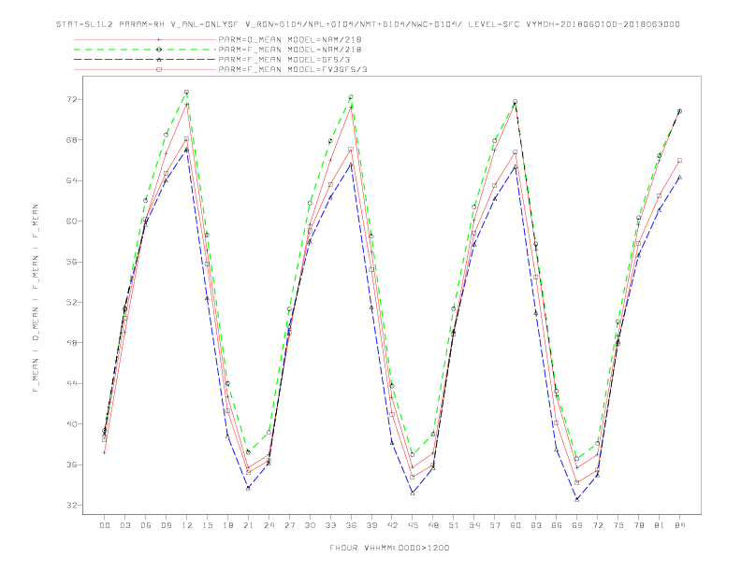741x572 pixels.
Task: Click forecast hour 30 on the x-axis
Action: tap(310, 525)
